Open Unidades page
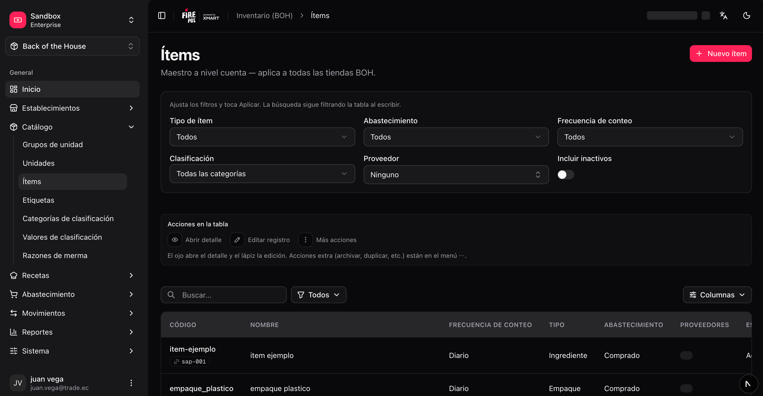This screenshot has height=396, width=763. pyautogui.click(x=72, y=163)
